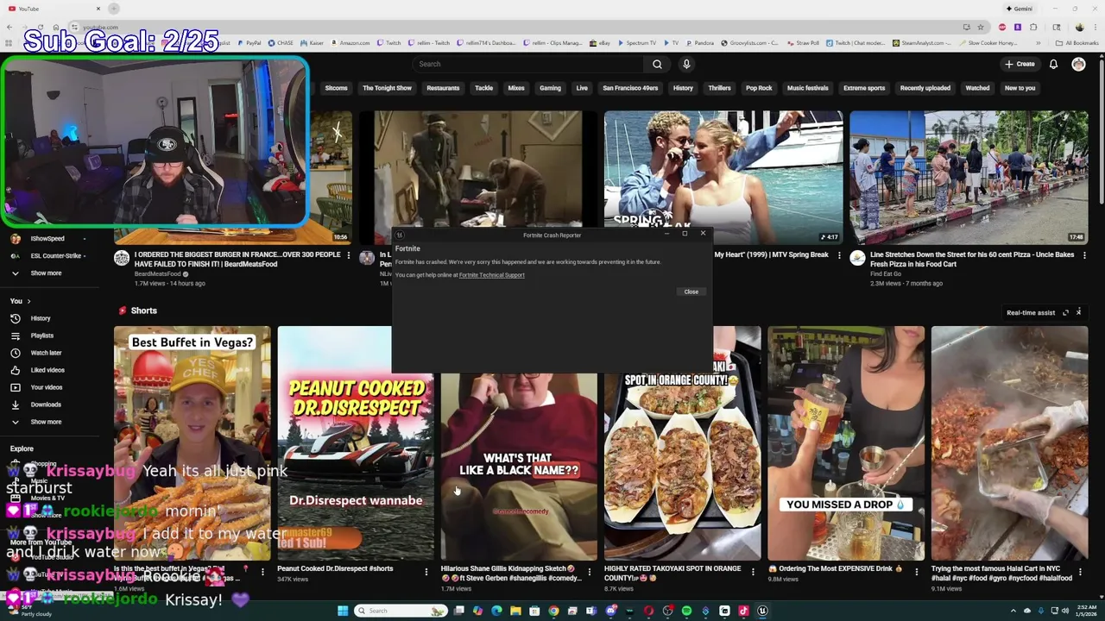1105x621 pixels.
Task: Select the Recently uploaded chip
Action: pos(925,88)
